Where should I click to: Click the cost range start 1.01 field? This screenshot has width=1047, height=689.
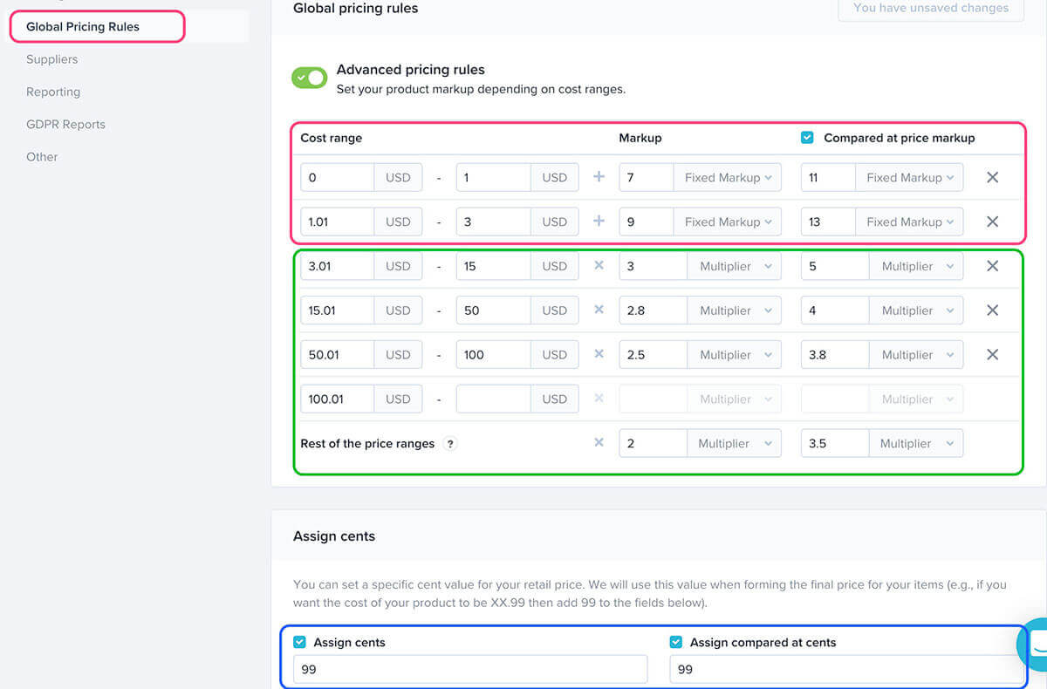coord(338,222)
